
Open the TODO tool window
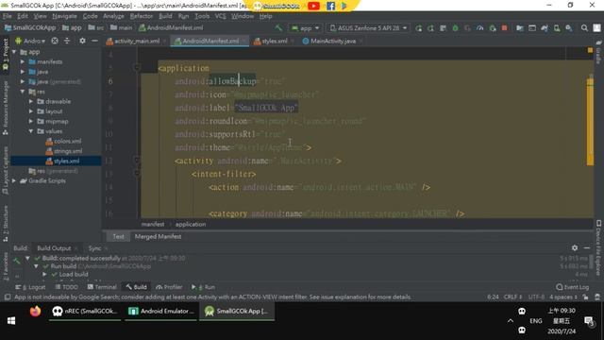[67, 287]
